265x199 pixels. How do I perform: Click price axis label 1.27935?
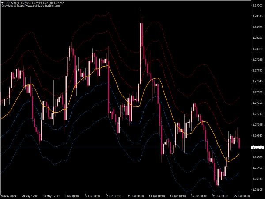click(x=257, y=60)
